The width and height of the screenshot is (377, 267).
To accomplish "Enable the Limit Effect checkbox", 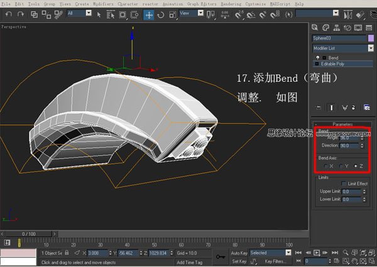I will tap(343, 183).
